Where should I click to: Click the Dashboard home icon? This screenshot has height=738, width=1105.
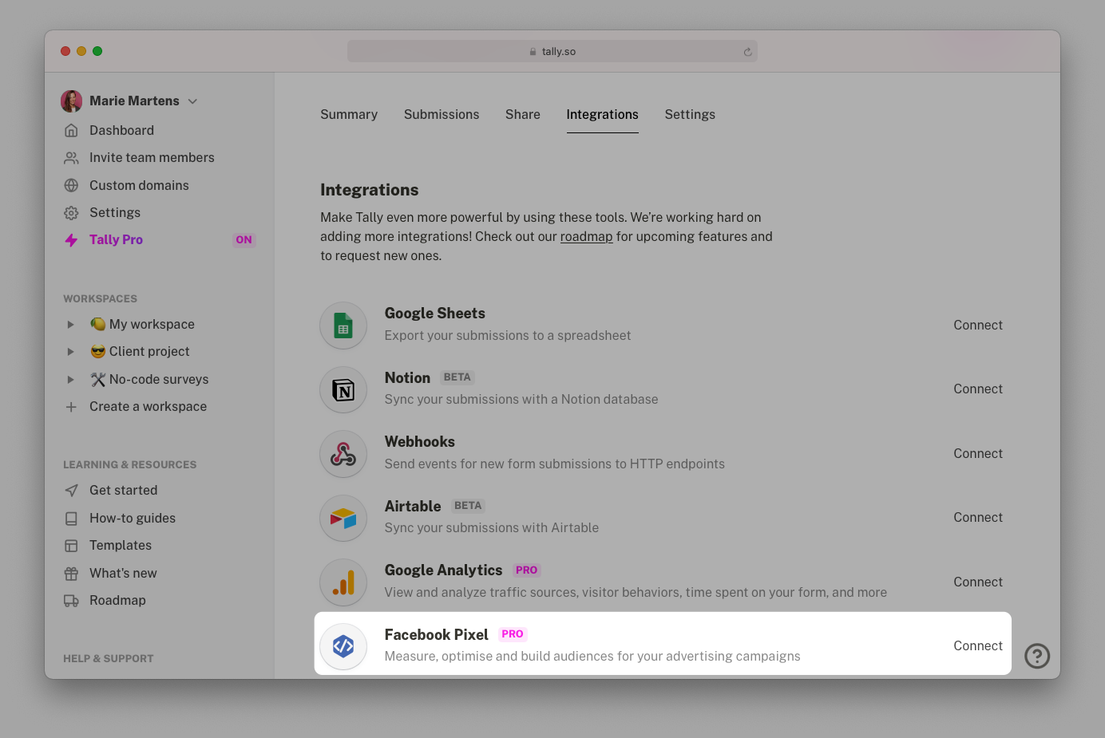(71, 130)
